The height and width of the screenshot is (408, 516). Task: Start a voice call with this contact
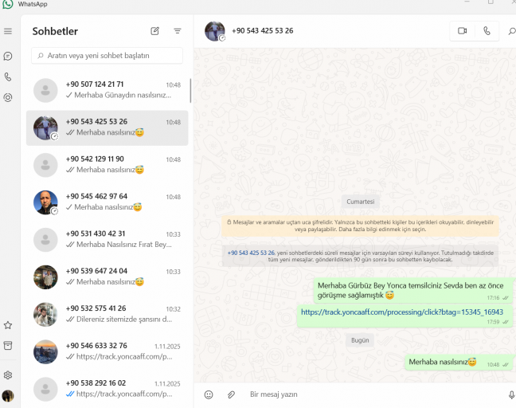(487, 31)
